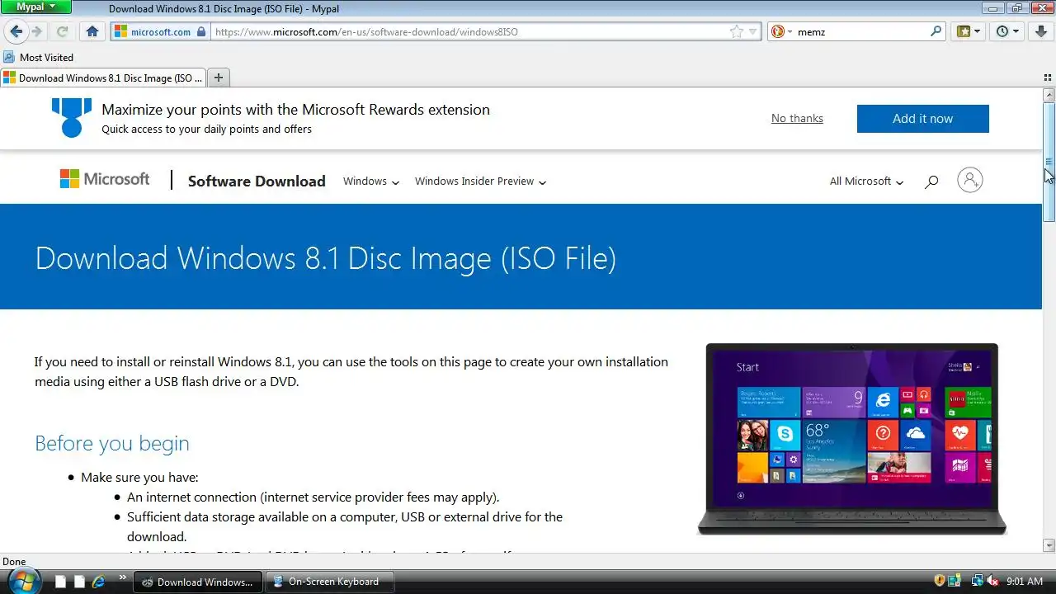This screenshot has width=1056, height=594.
Task: Click the Windows 8.1 laptop image
Action: [851, 439]
